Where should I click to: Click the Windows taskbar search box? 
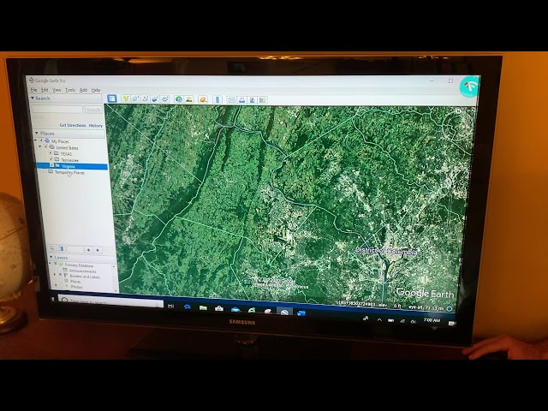(110, 302)
